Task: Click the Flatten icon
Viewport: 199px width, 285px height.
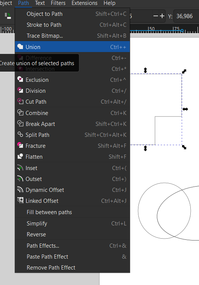Action: pos(20,156)
